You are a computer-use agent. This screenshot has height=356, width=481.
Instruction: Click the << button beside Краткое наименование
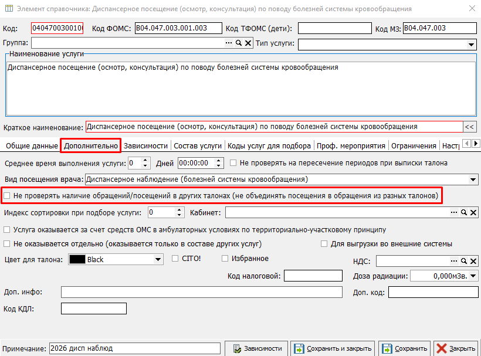tap(469, 127)
